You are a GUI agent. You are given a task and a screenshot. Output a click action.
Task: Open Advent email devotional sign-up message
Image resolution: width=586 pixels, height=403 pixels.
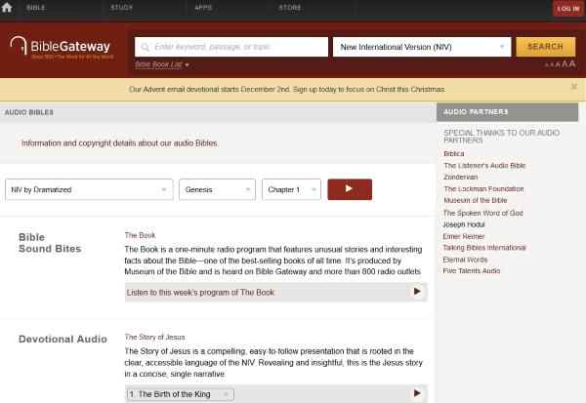287,89
